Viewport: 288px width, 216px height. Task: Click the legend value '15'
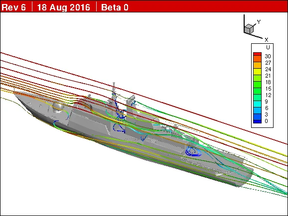(x=268, y=89)
